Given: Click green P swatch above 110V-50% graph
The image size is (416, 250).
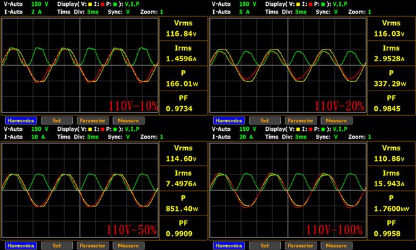Looking at the screenshot, I should (x=115, y=130).
